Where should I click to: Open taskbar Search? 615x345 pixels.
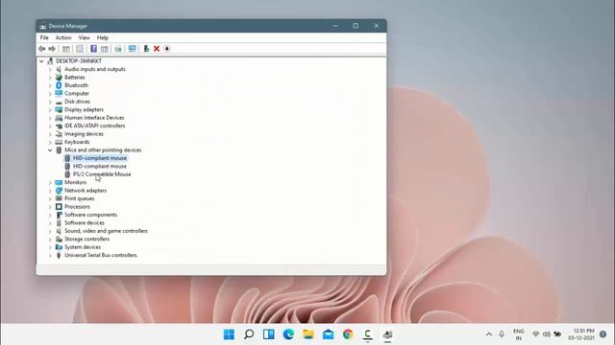(x=249, y=334)
